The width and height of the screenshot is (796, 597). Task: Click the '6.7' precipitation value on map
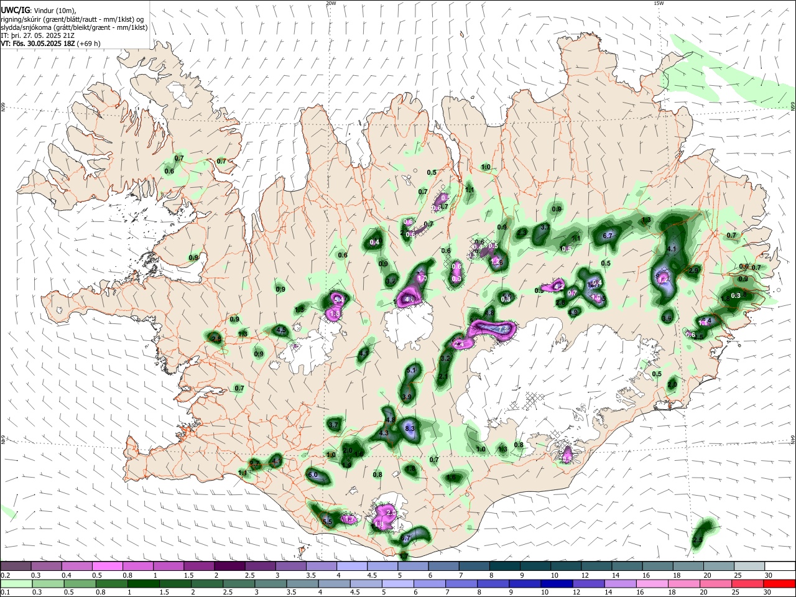(x=608, y=236)
